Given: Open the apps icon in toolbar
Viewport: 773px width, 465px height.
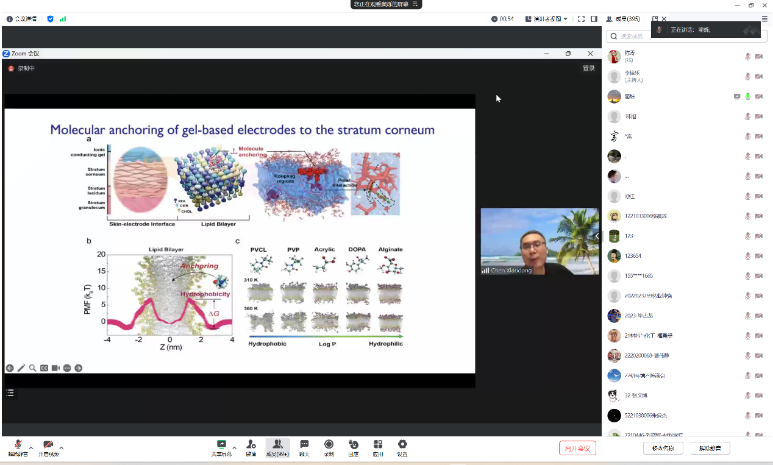Looking at the screenshot, I should [x=378, y=447].
